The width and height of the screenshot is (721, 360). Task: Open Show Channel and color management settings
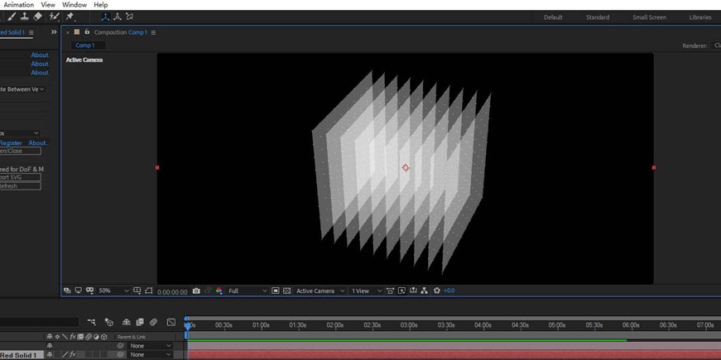pyautogui.click(x=219, y=290)
